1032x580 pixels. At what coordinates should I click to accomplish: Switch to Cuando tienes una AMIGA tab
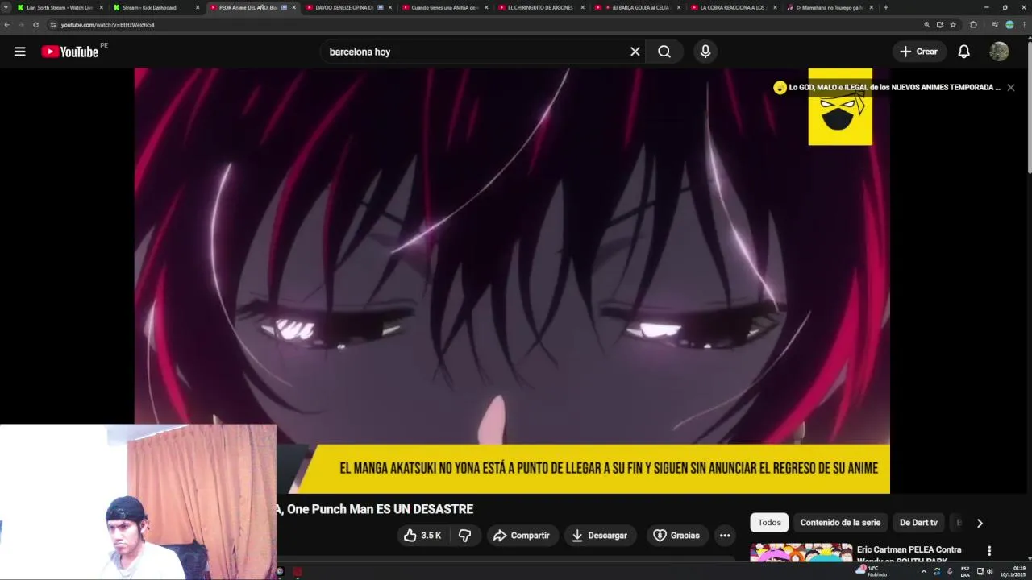click(x=443, y=7)
